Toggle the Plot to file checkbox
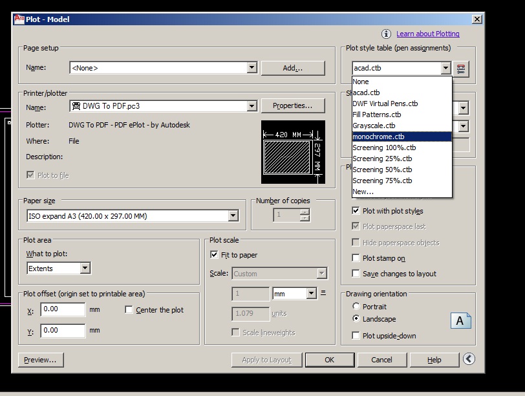525x396 pixels. click(30, 175)
